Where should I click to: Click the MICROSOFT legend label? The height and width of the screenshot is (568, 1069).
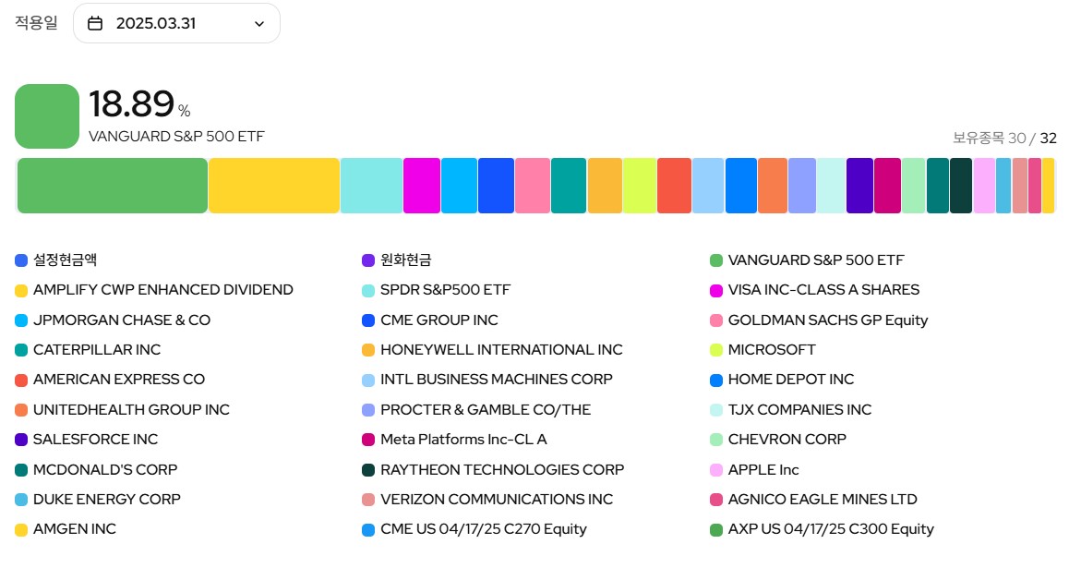tap(772, 350)
